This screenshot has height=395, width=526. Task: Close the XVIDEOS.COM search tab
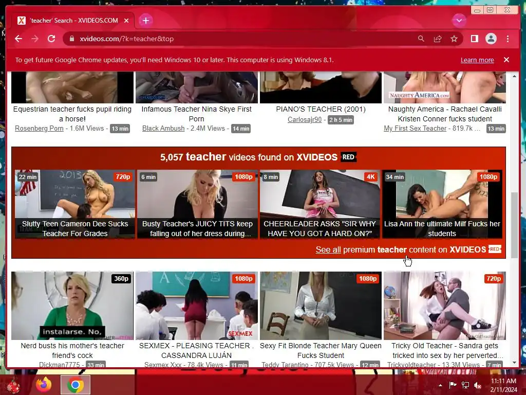pyautogui.click(x=126, y=21)
